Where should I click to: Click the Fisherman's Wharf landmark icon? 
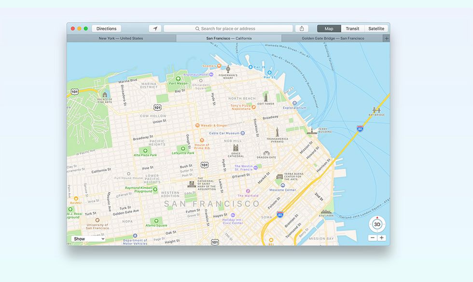pyautogui.click(x=228, y=69)
